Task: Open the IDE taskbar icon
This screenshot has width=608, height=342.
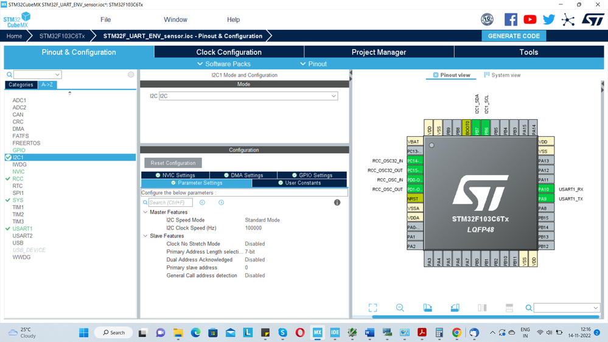Action: (335, 332)
